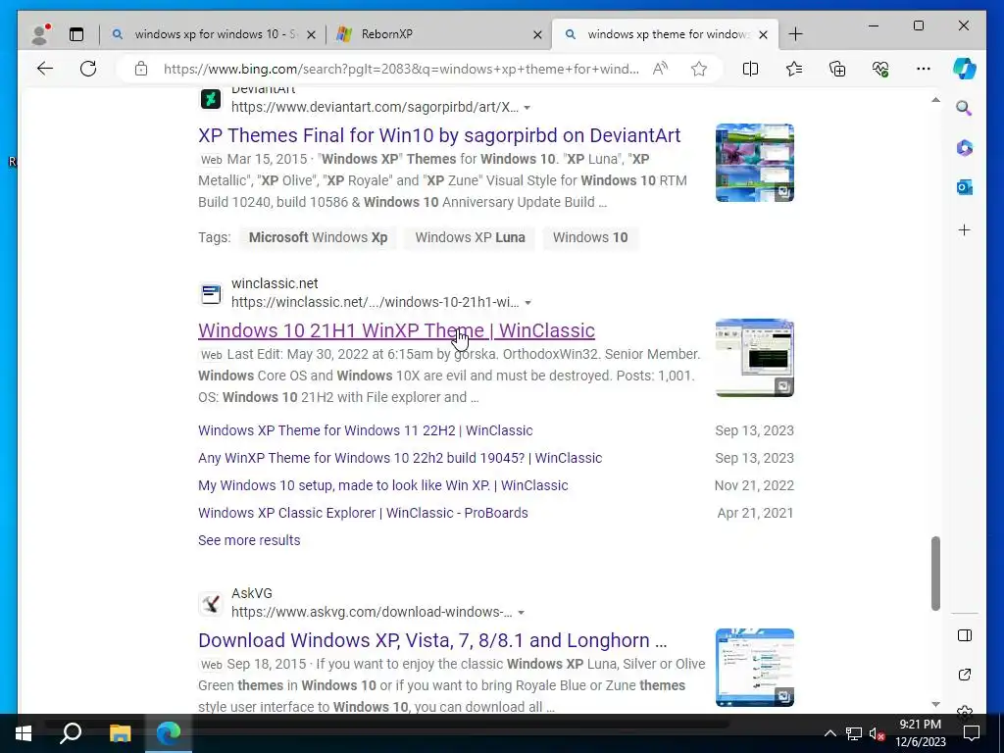Open the volume tray icon

pyautogui.click(x=877, y=733)
